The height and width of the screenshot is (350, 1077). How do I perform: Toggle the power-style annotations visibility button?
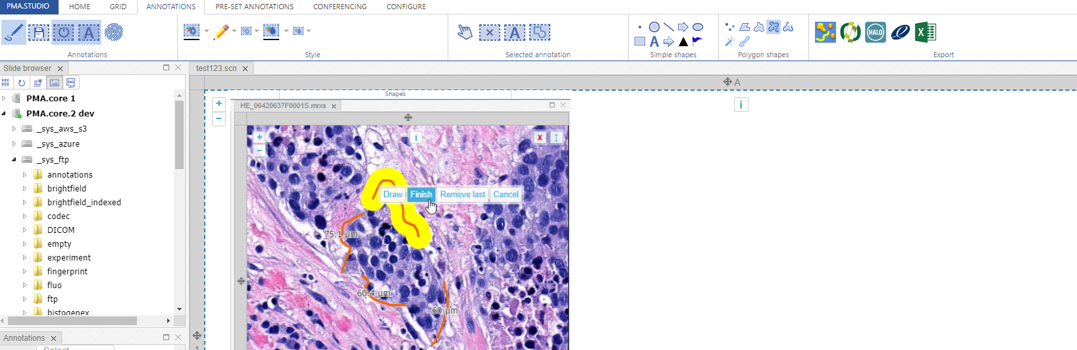coord(63,32)
